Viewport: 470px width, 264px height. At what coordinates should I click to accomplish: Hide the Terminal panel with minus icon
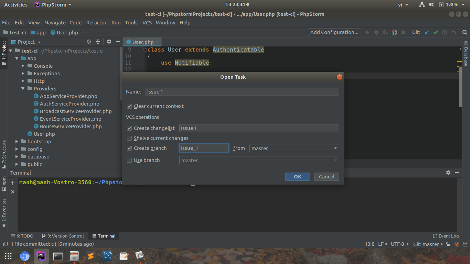coord(457,173)
